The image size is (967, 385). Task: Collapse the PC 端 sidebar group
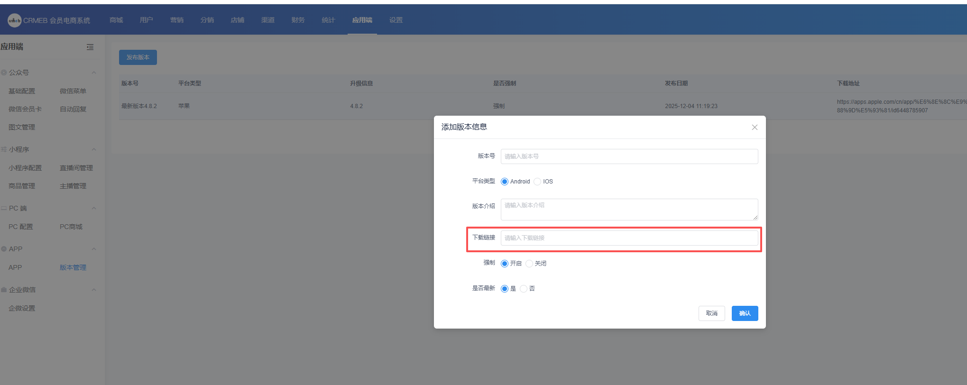(94, 208)
